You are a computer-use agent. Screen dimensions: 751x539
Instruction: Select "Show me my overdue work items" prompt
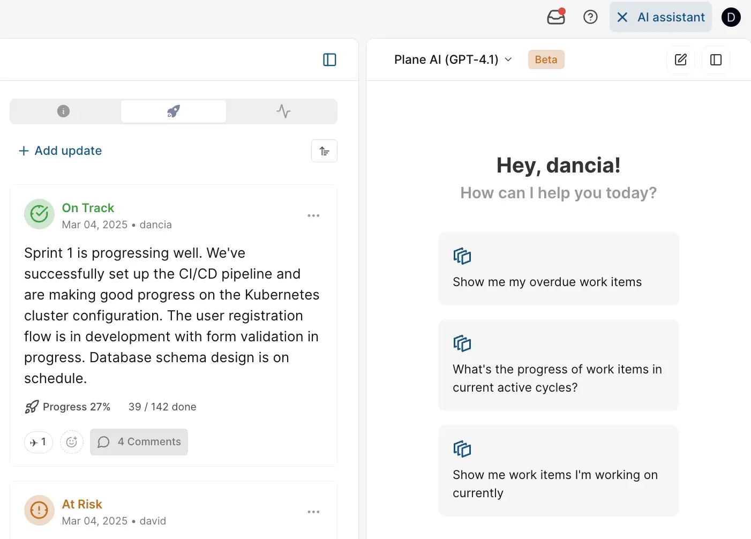[x=558, y=269]
